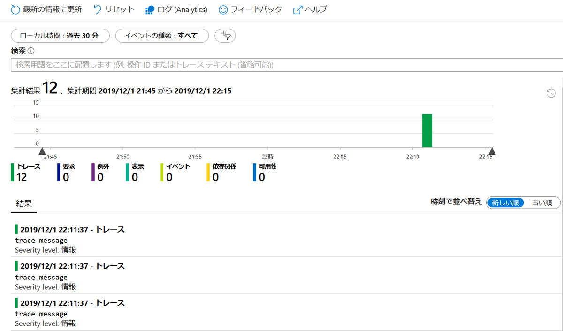Click the 時刻で並べ替え label

[456, 202]
